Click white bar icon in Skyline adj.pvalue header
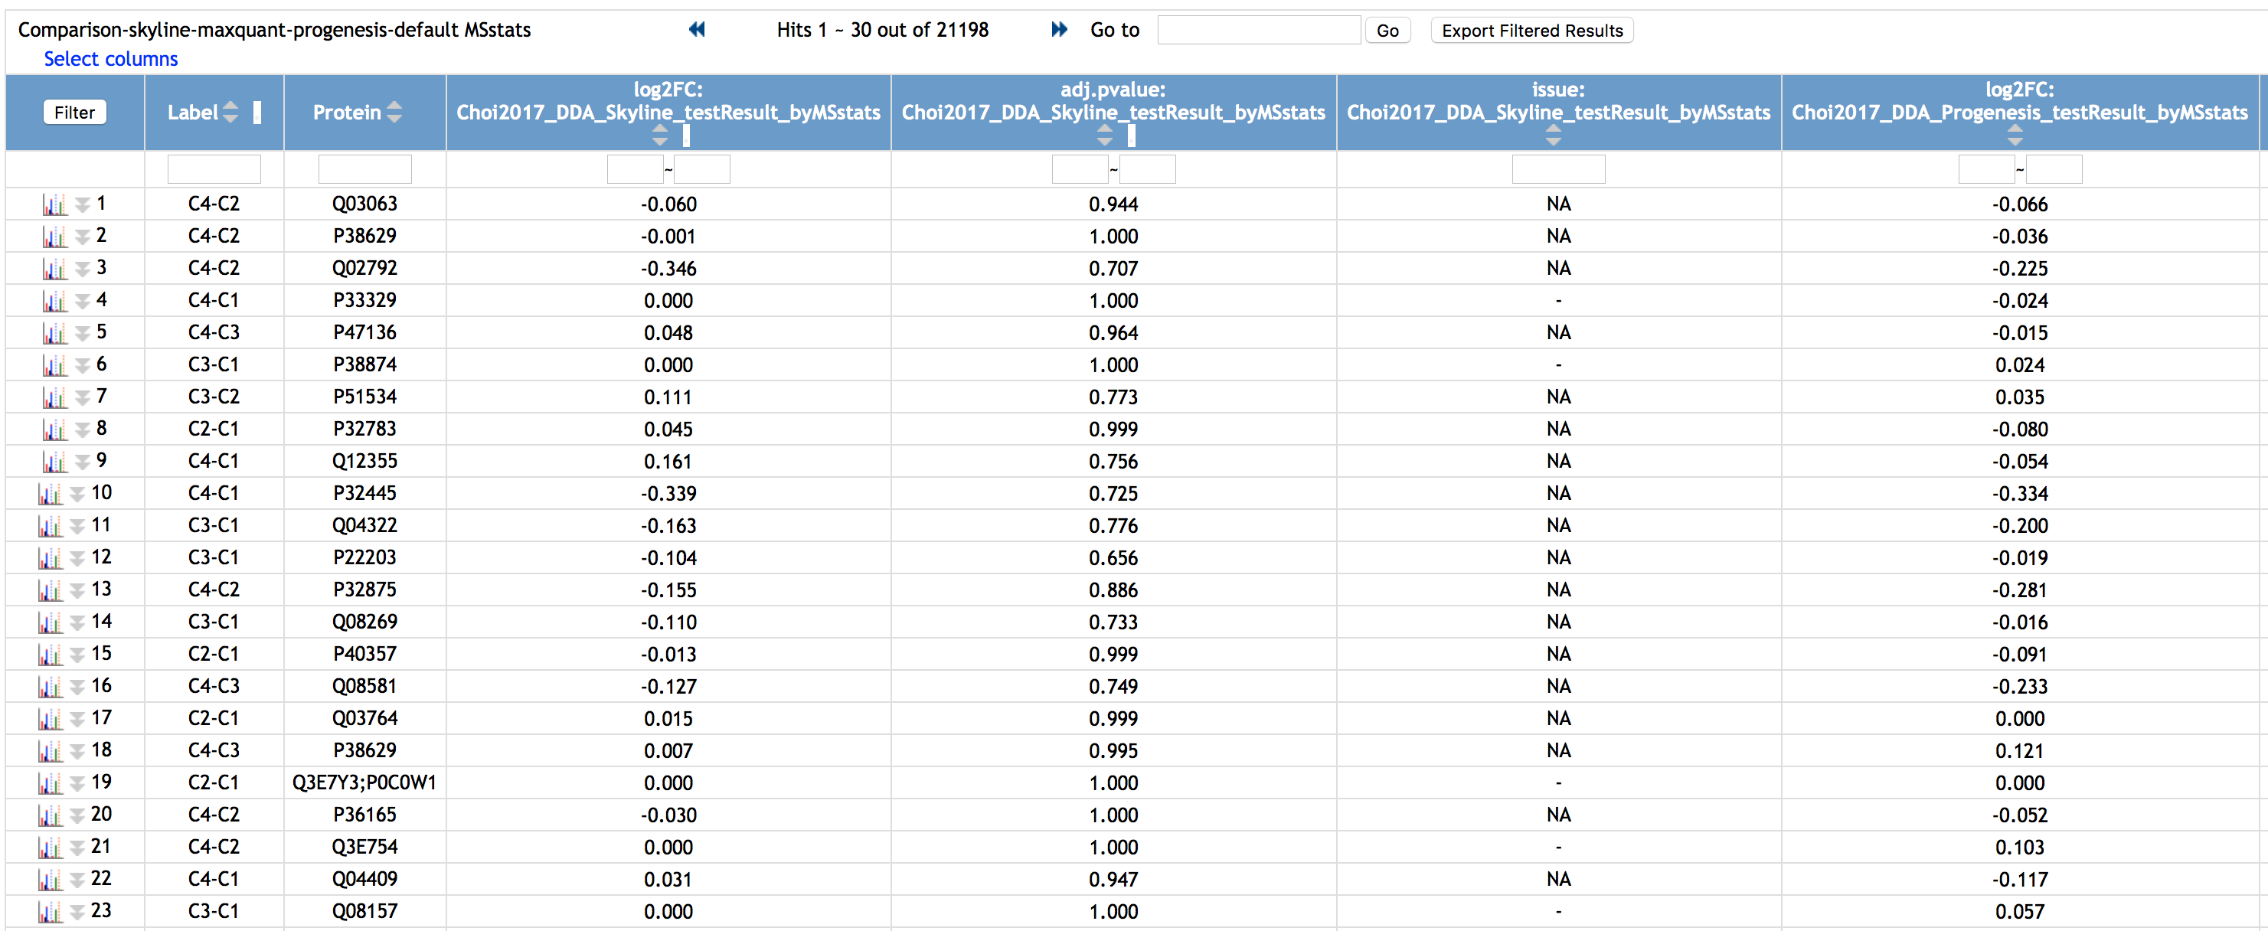The width and height of the screenshot is (2268, 931). [1132, 136]
